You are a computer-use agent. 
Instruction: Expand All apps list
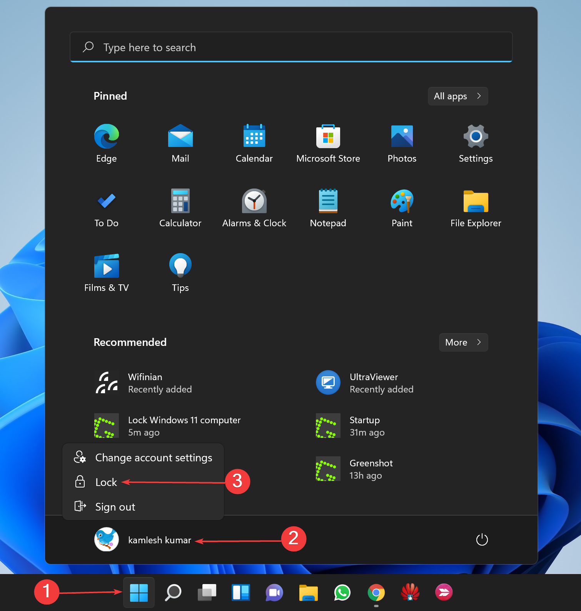point(458,96)
